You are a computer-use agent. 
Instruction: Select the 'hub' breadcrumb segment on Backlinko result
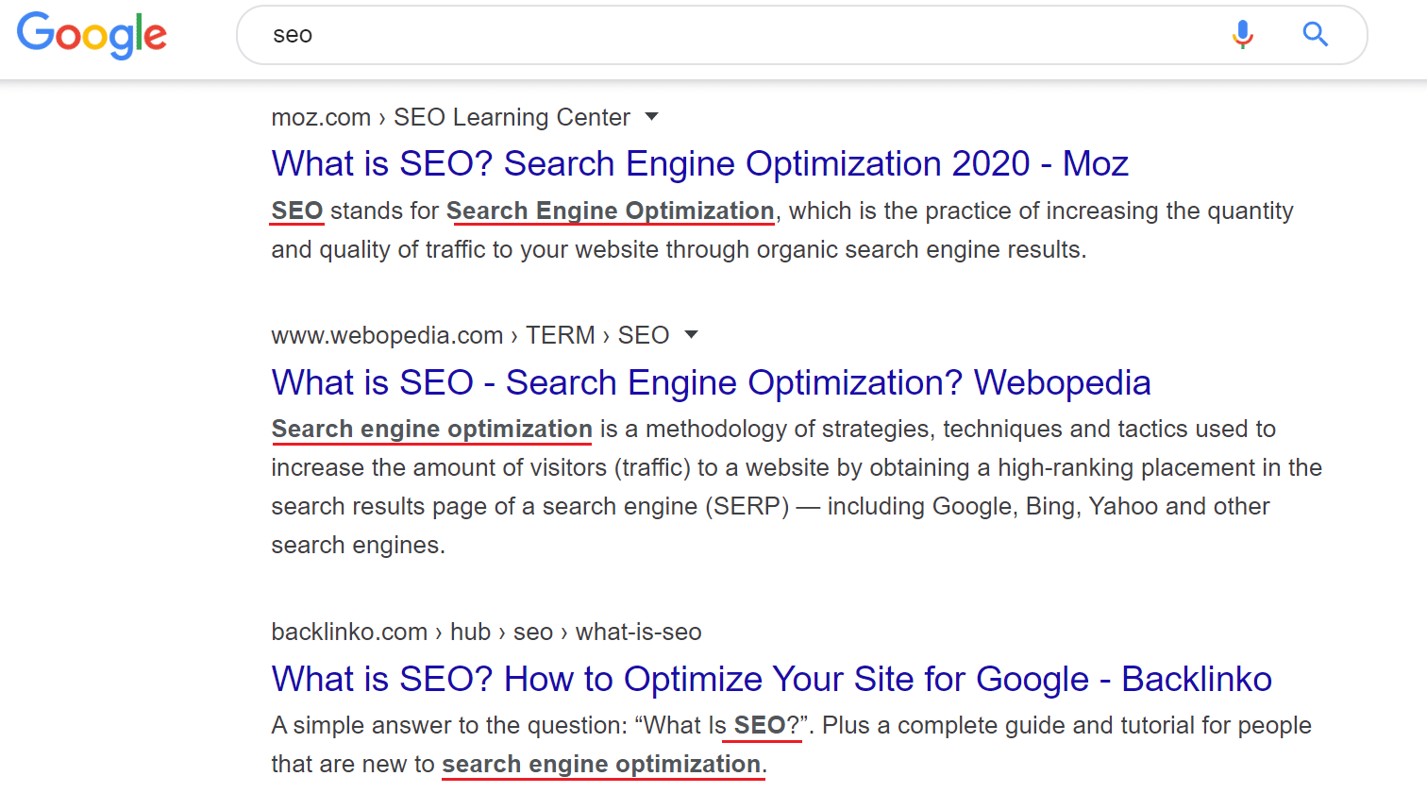click(471, 632)
